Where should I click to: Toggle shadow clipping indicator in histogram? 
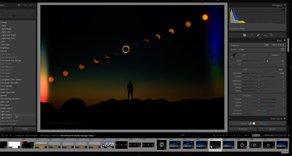231,10
